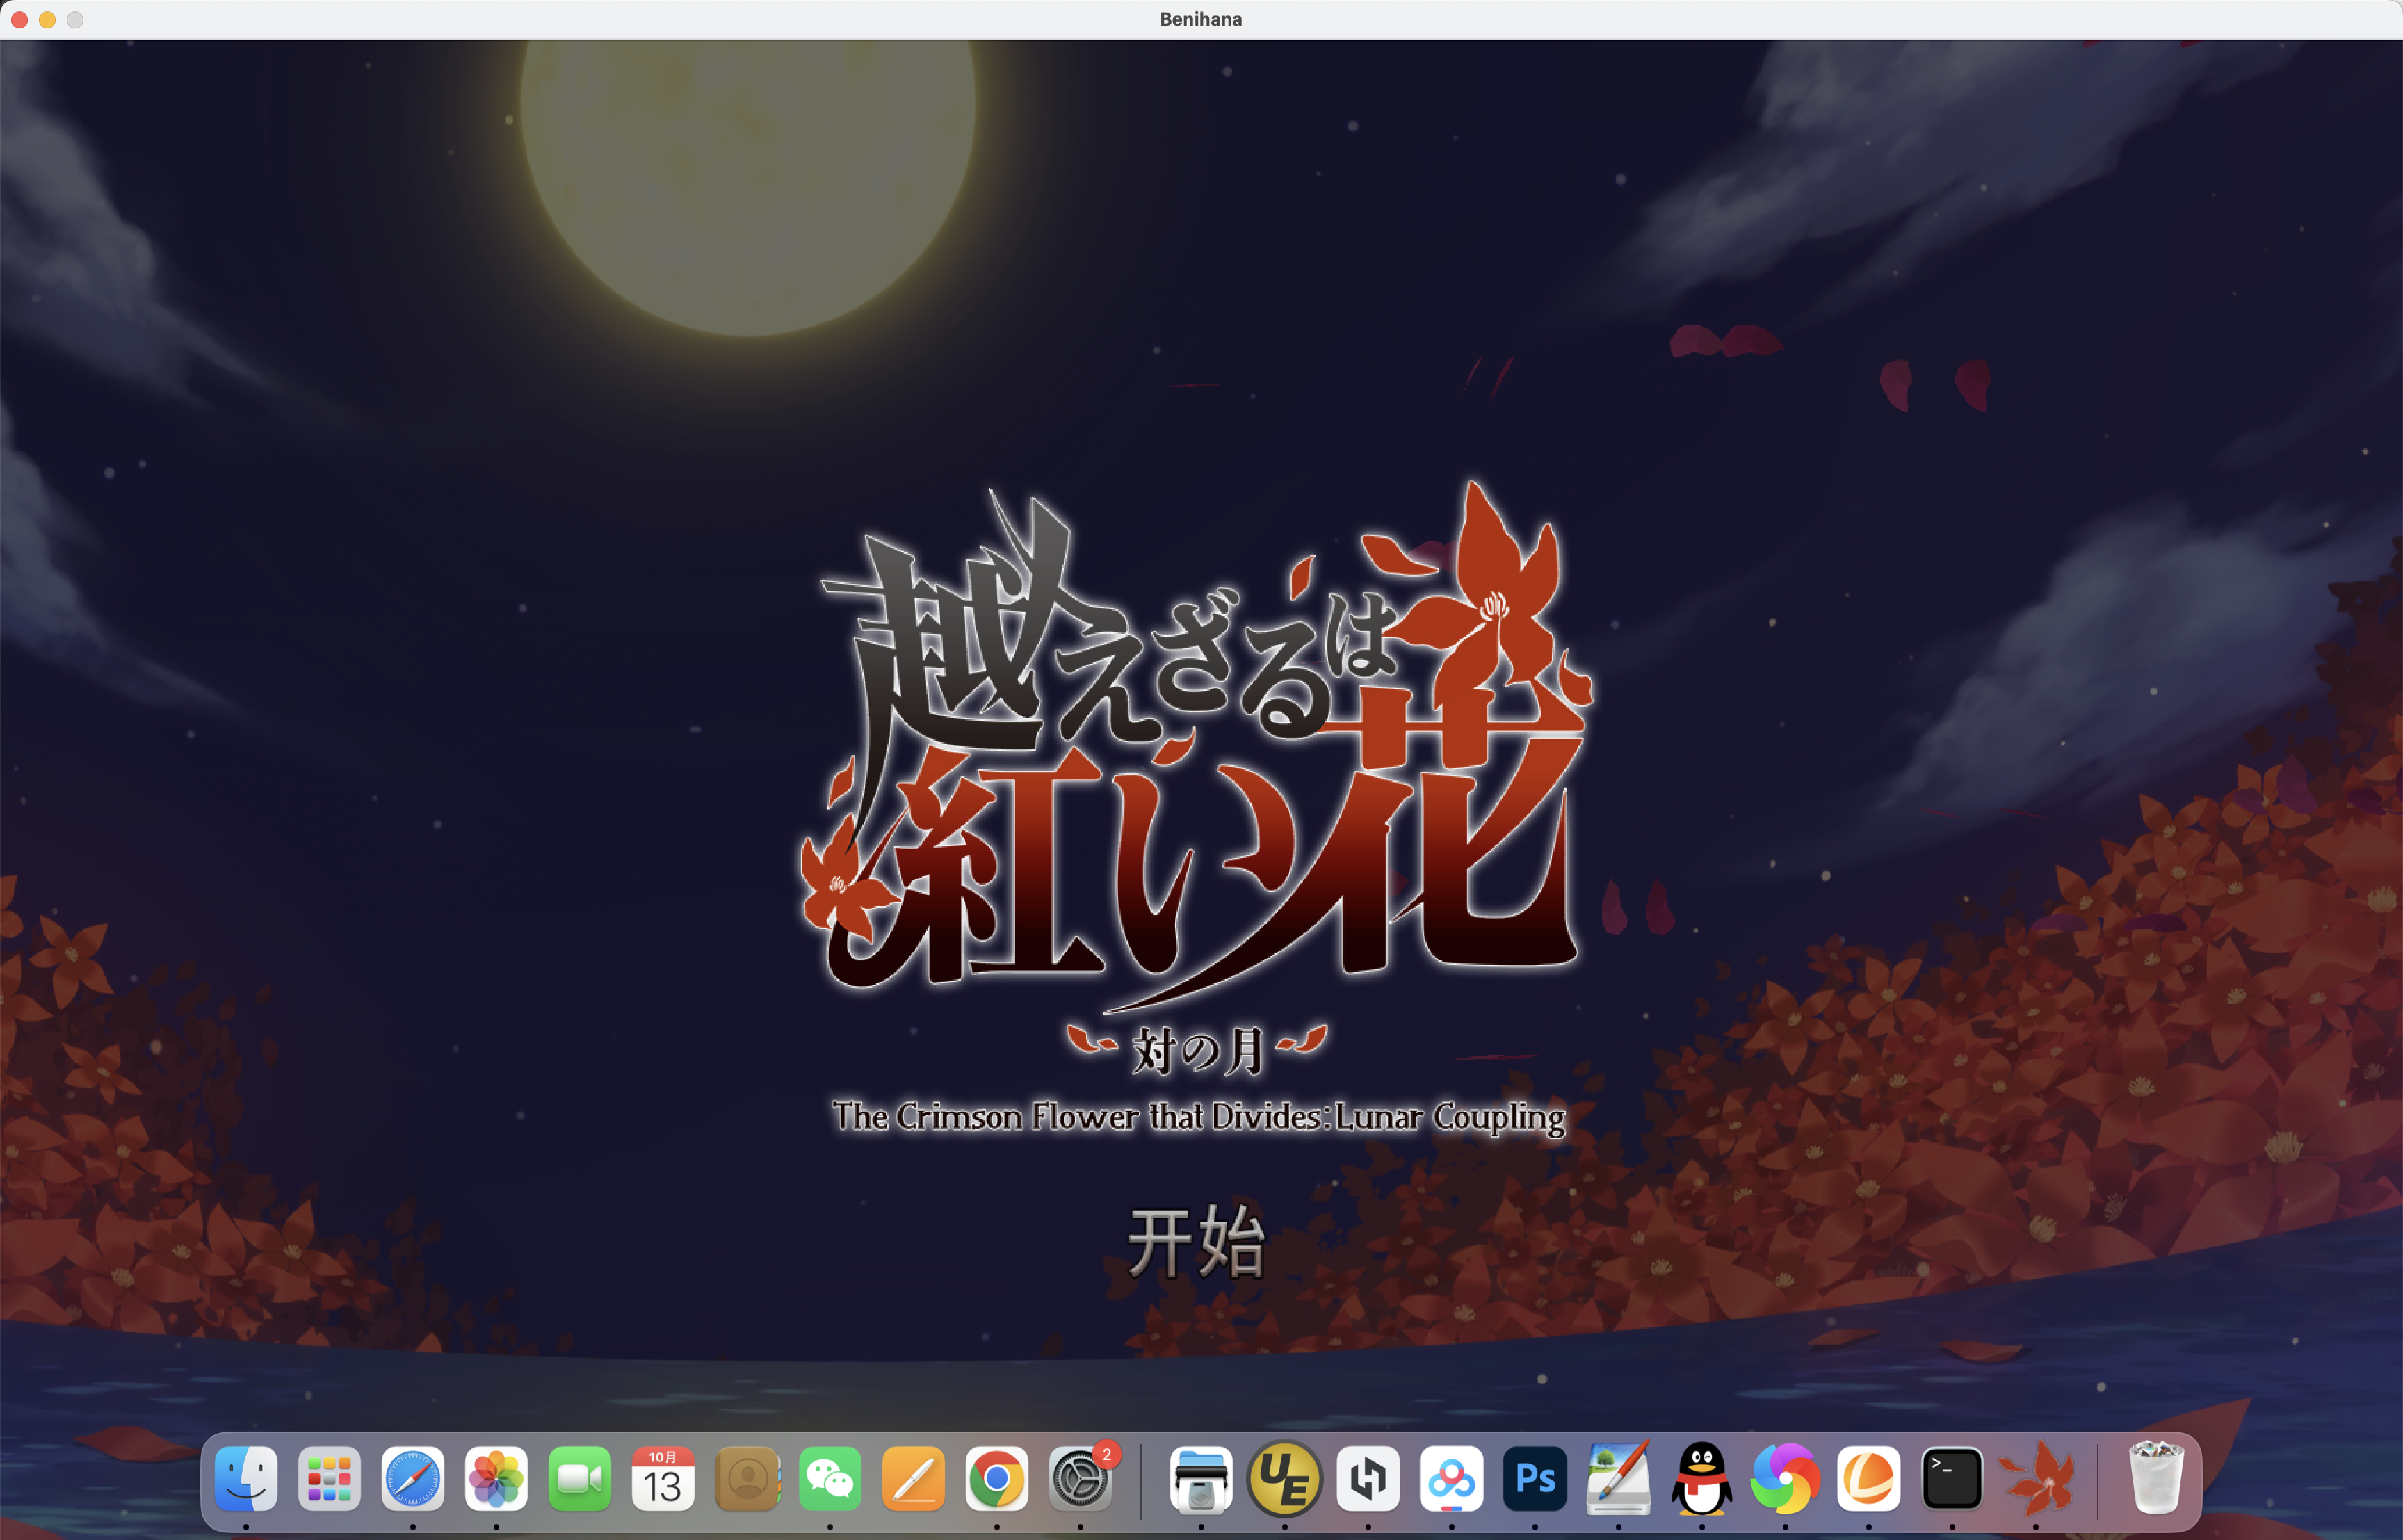This screenshot has width=2403, height=1540.
Task: Open QQ penguin icon in Dock
Action: (1701, 1478)
